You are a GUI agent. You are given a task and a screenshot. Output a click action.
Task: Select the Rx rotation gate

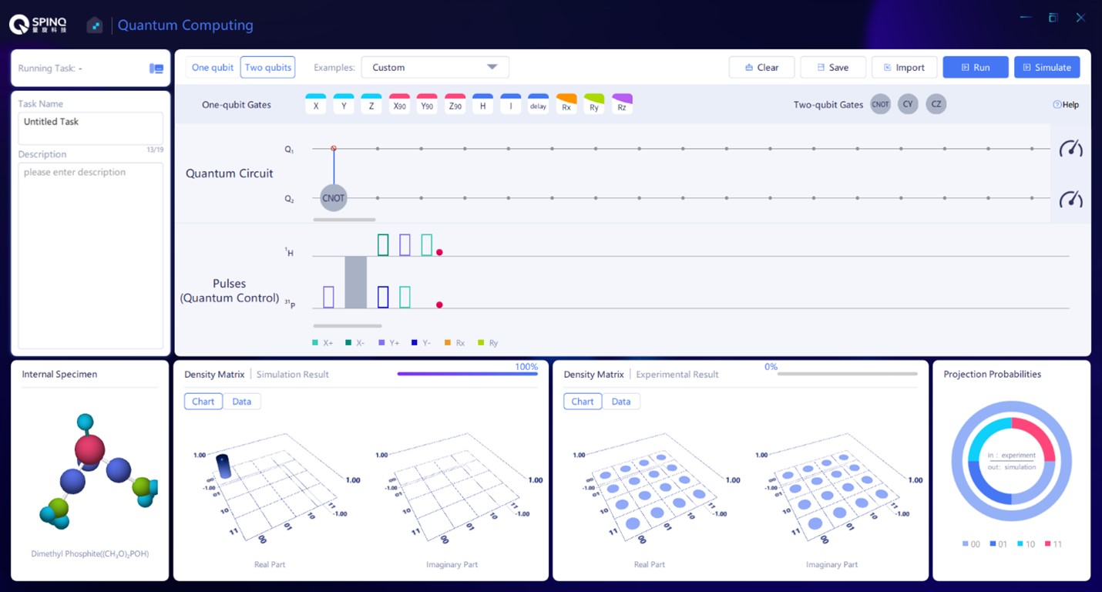pyautogui.click(x=566, y=105)
